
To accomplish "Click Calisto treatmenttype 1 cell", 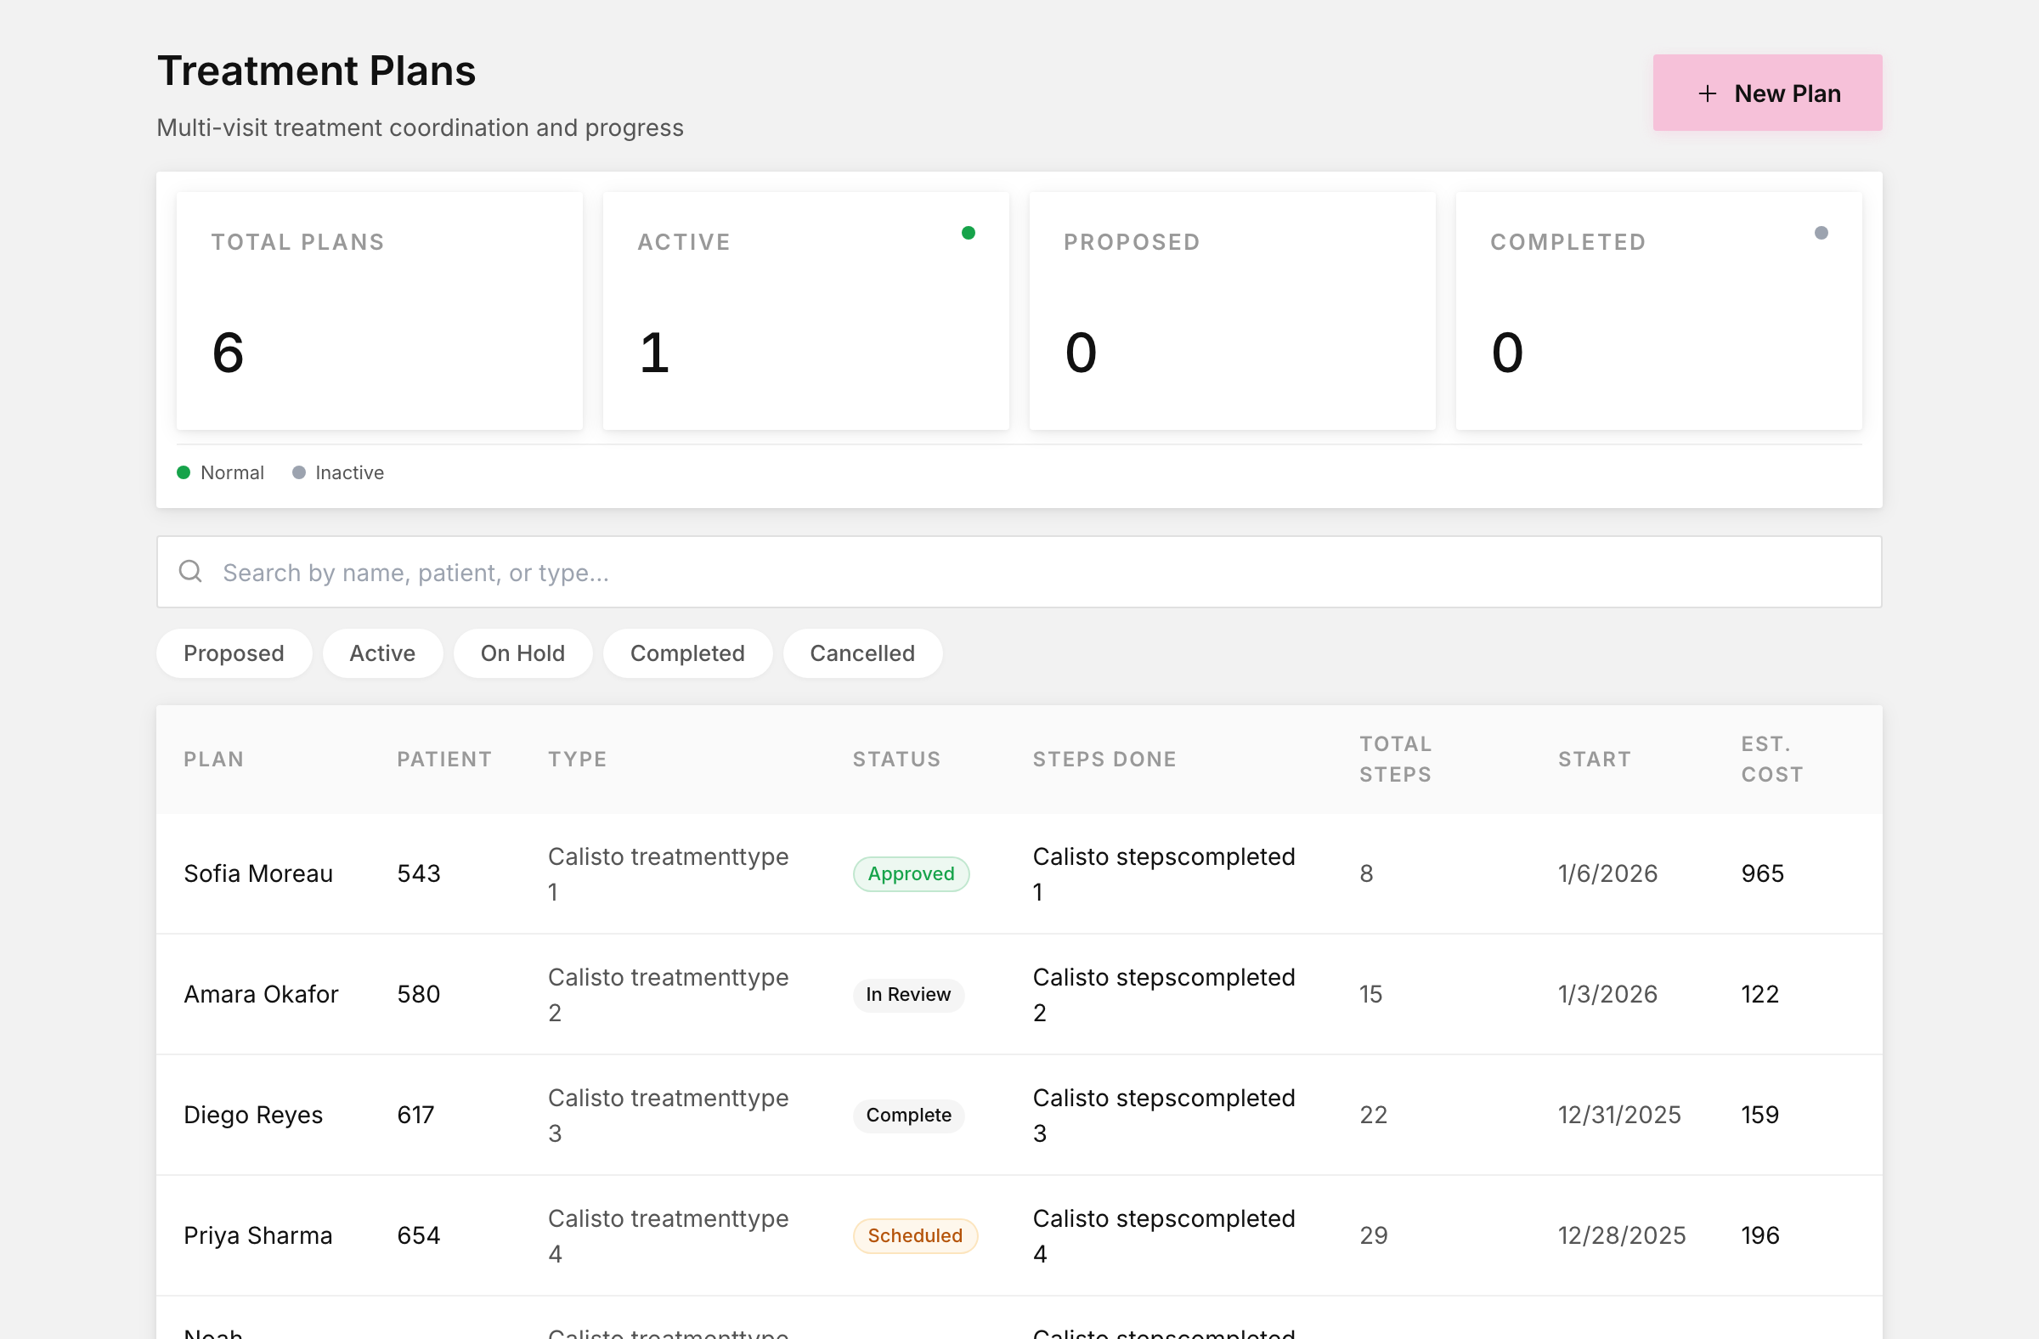I will tap(669, 873).
